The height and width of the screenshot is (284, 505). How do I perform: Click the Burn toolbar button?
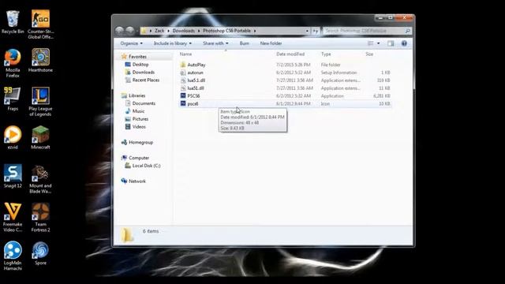pos(245,43)
